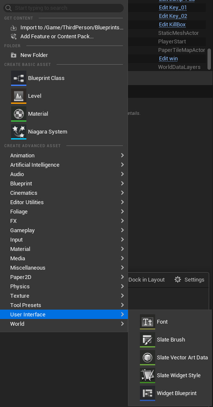Viewport: 213px width, 407px height.
Task: Open the Tool Presets category
Action: click(x=64, y=305)
